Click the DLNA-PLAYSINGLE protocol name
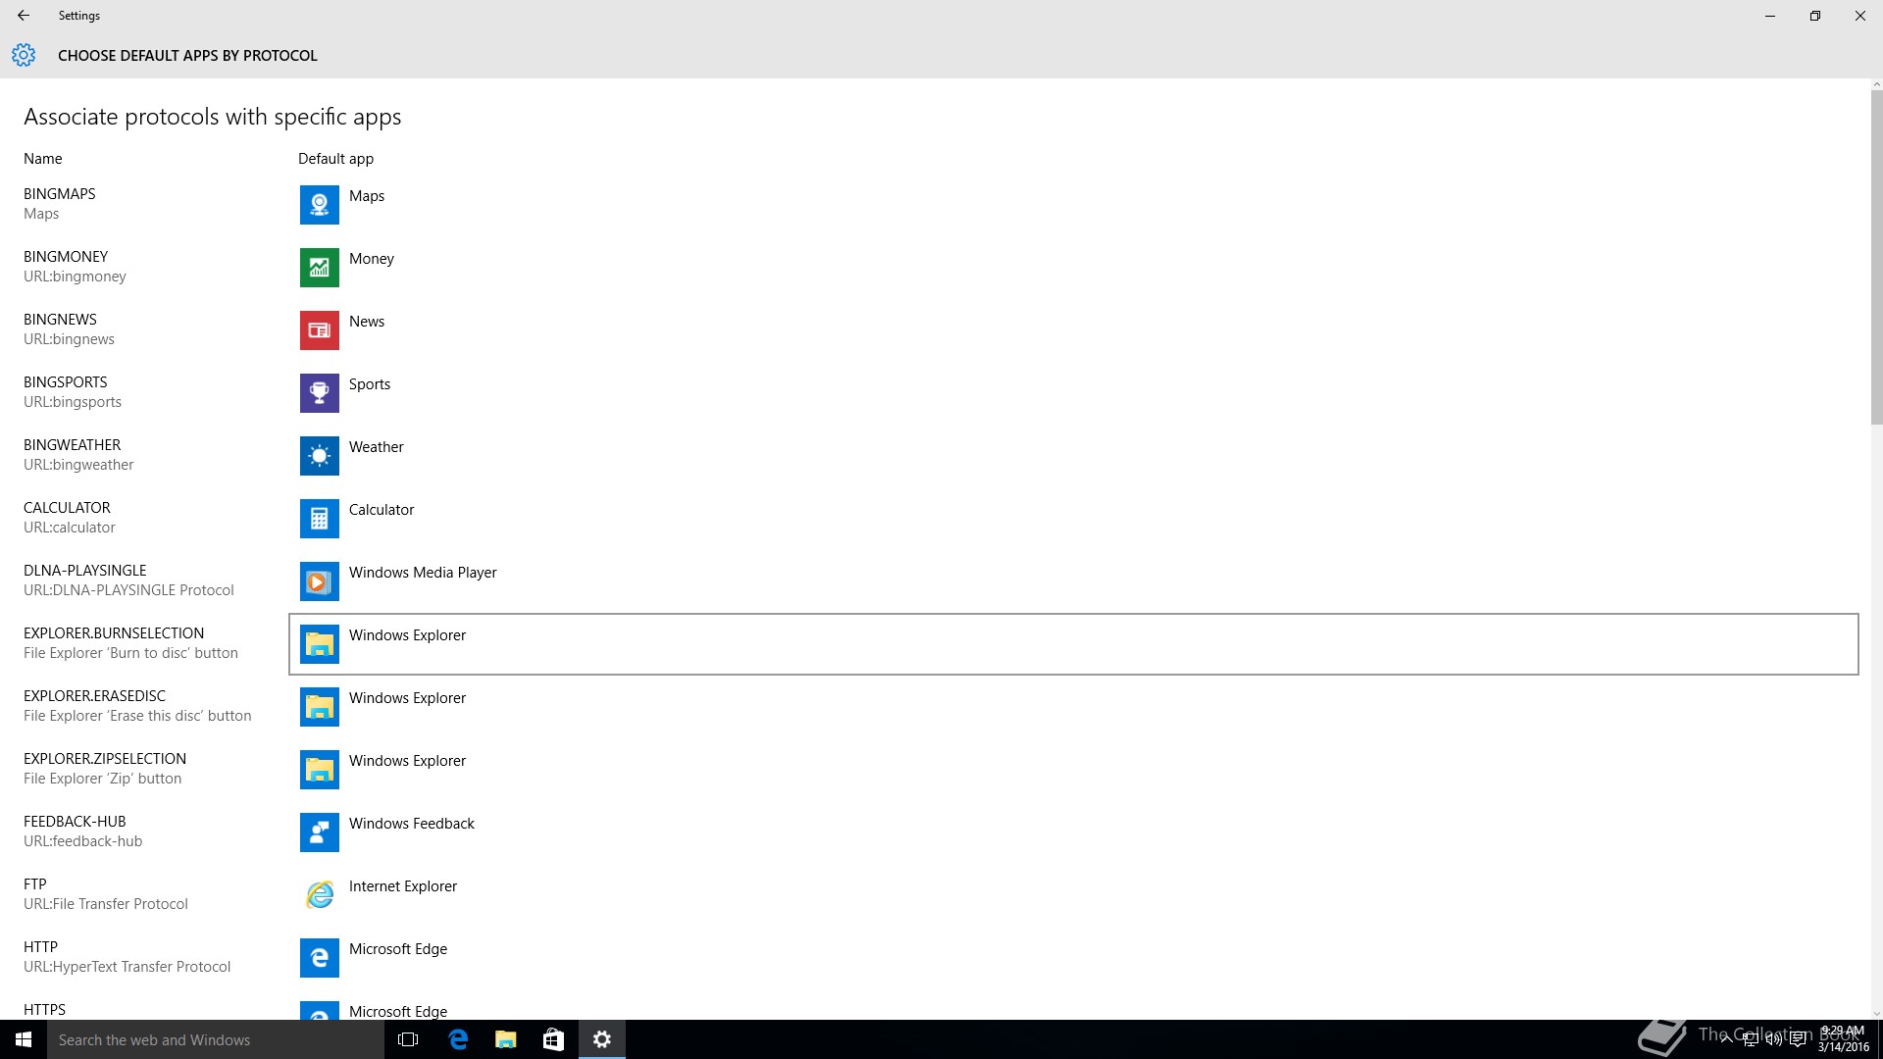 [x=85, y=571]
